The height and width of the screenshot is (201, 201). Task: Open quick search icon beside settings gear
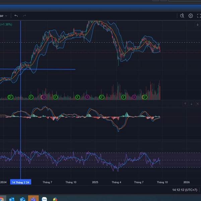click(x=182, y=16)
